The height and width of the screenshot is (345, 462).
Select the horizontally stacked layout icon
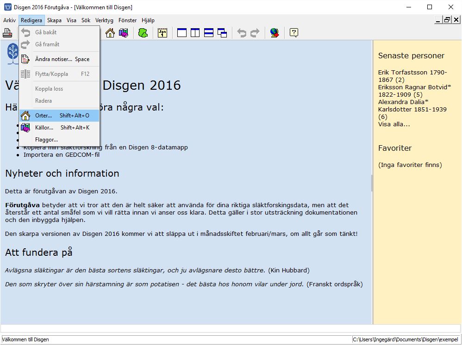209,33
